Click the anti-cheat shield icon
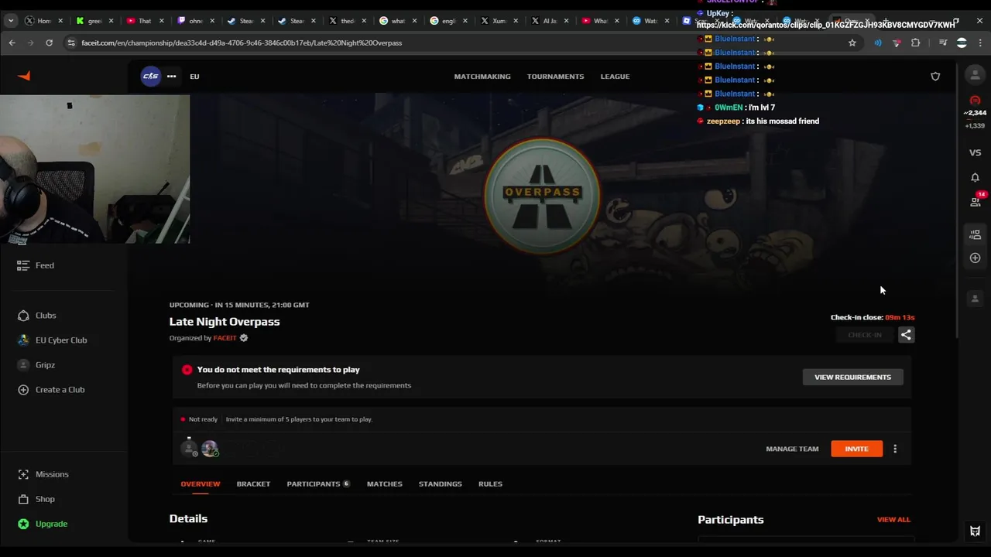991x557 pixels. 935,76
